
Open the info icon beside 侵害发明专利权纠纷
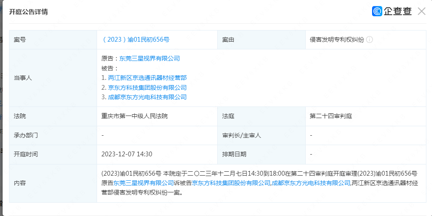369,40
